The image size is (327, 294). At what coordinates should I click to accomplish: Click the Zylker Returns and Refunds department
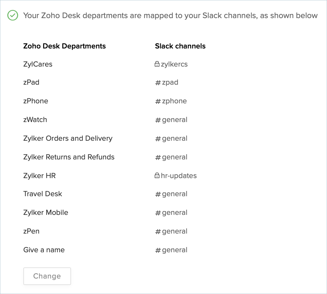[69, 157]
